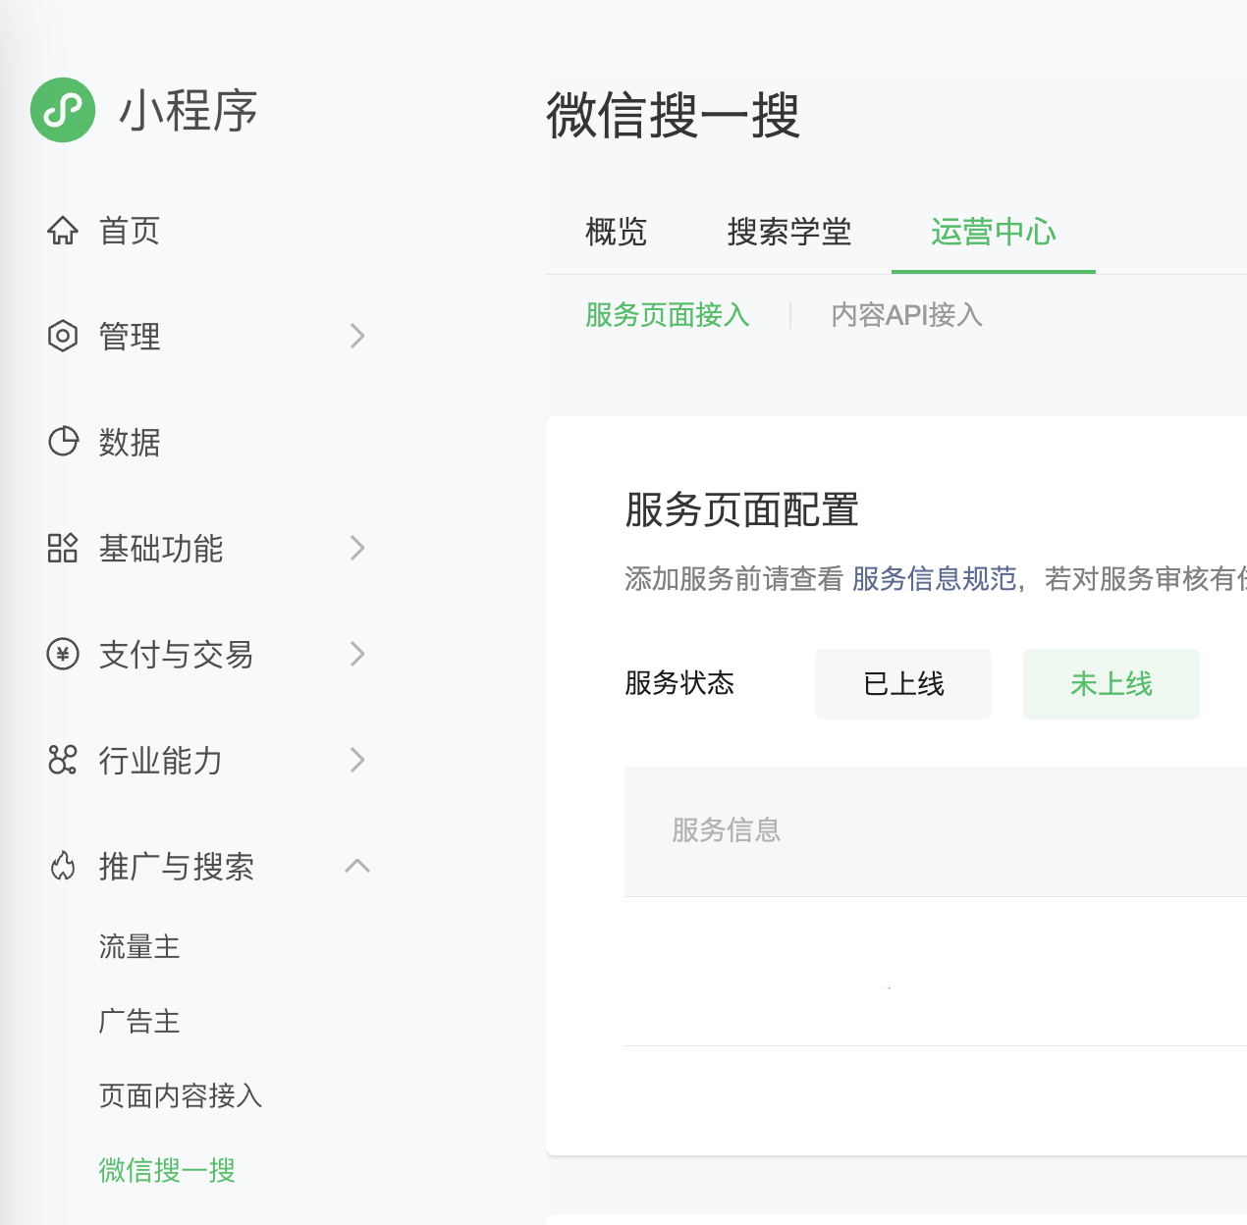Open the 页面内容接入 submenu item
Image resolution: width=1247 pixels, height=1225 pixels.
[181, 1095]
